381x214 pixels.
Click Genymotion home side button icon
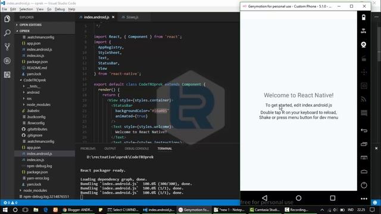coord(364,172)
